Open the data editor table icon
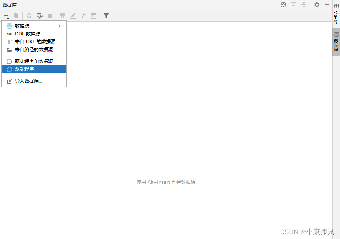Viewport: 340px width, 239px height. [x=63, y=16]
